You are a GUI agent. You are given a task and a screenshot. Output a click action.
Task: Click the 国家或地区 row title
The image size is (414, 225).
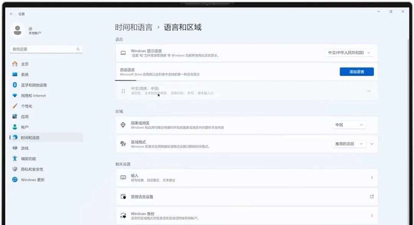(140, 123)
